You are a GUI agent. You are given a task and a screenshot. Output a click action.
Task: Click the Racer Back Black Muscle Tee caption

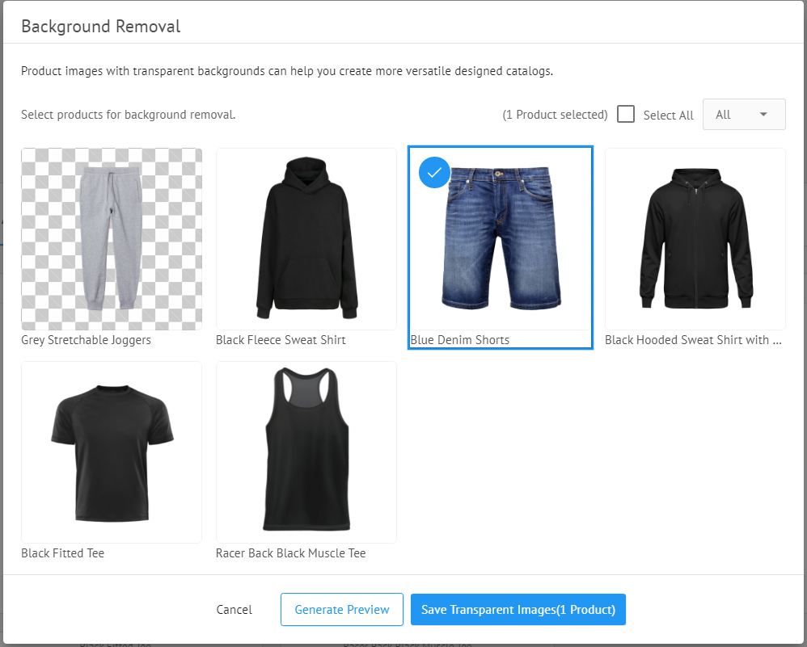pyautogui.click(x=290, y=553)
